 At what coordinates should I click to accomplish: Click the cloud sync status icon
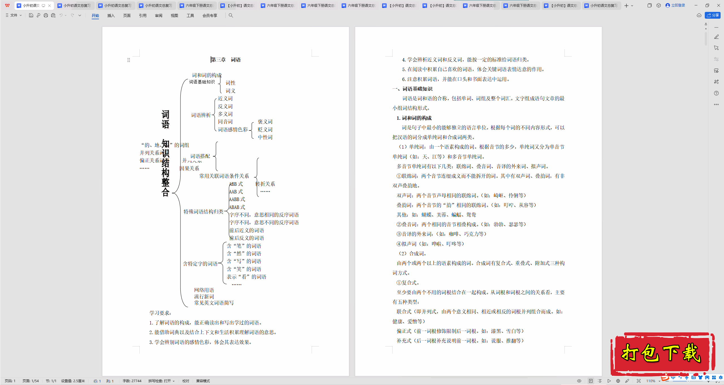tap(699, 15)
